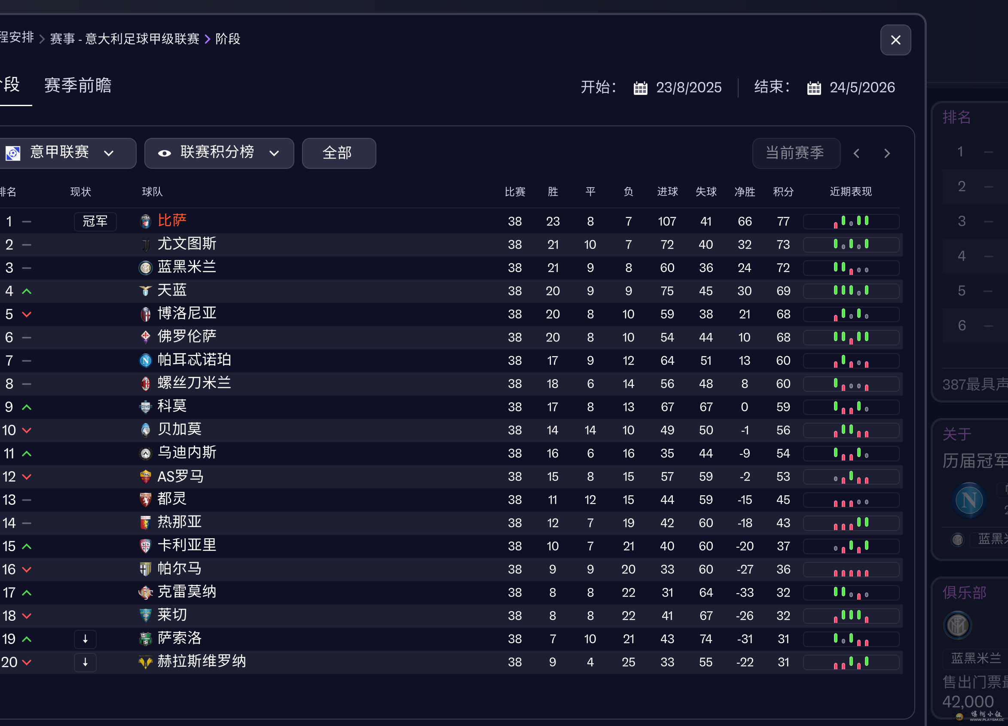Go to the next season arrow
The height and width of the screenshot is (726, 1008).
pyautogui.click(x=887, y=153)
